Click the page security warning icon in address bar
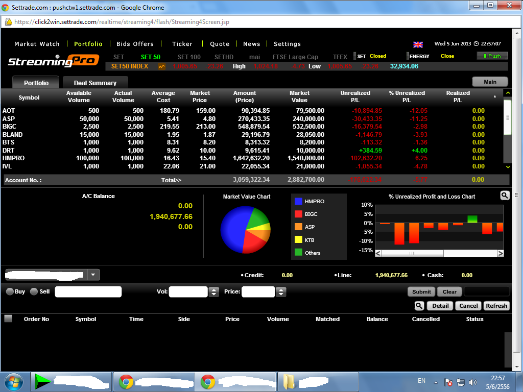 coord(8,22)
